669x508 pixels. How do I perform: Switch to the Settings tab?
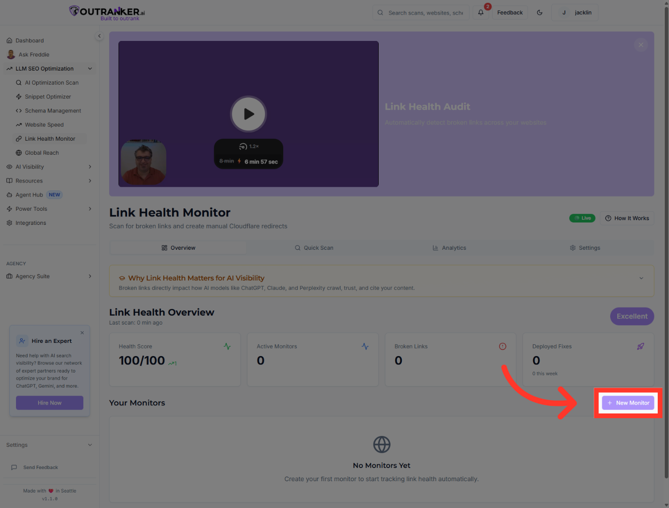pos(585,248)
